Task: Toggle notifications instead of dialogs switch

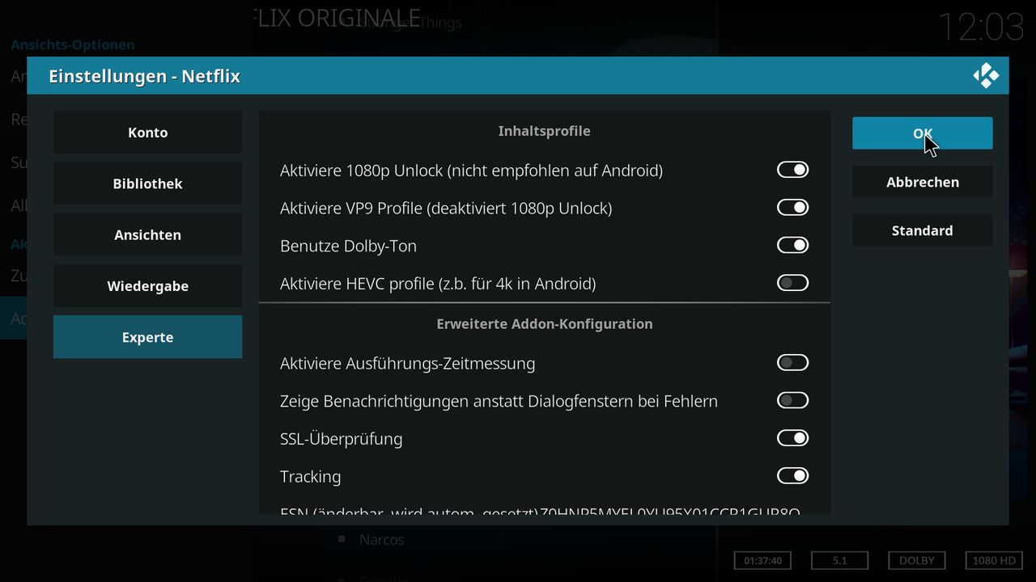Action: 792,400
